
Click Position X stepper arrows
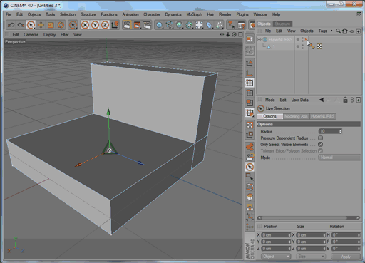pos(289,235)
